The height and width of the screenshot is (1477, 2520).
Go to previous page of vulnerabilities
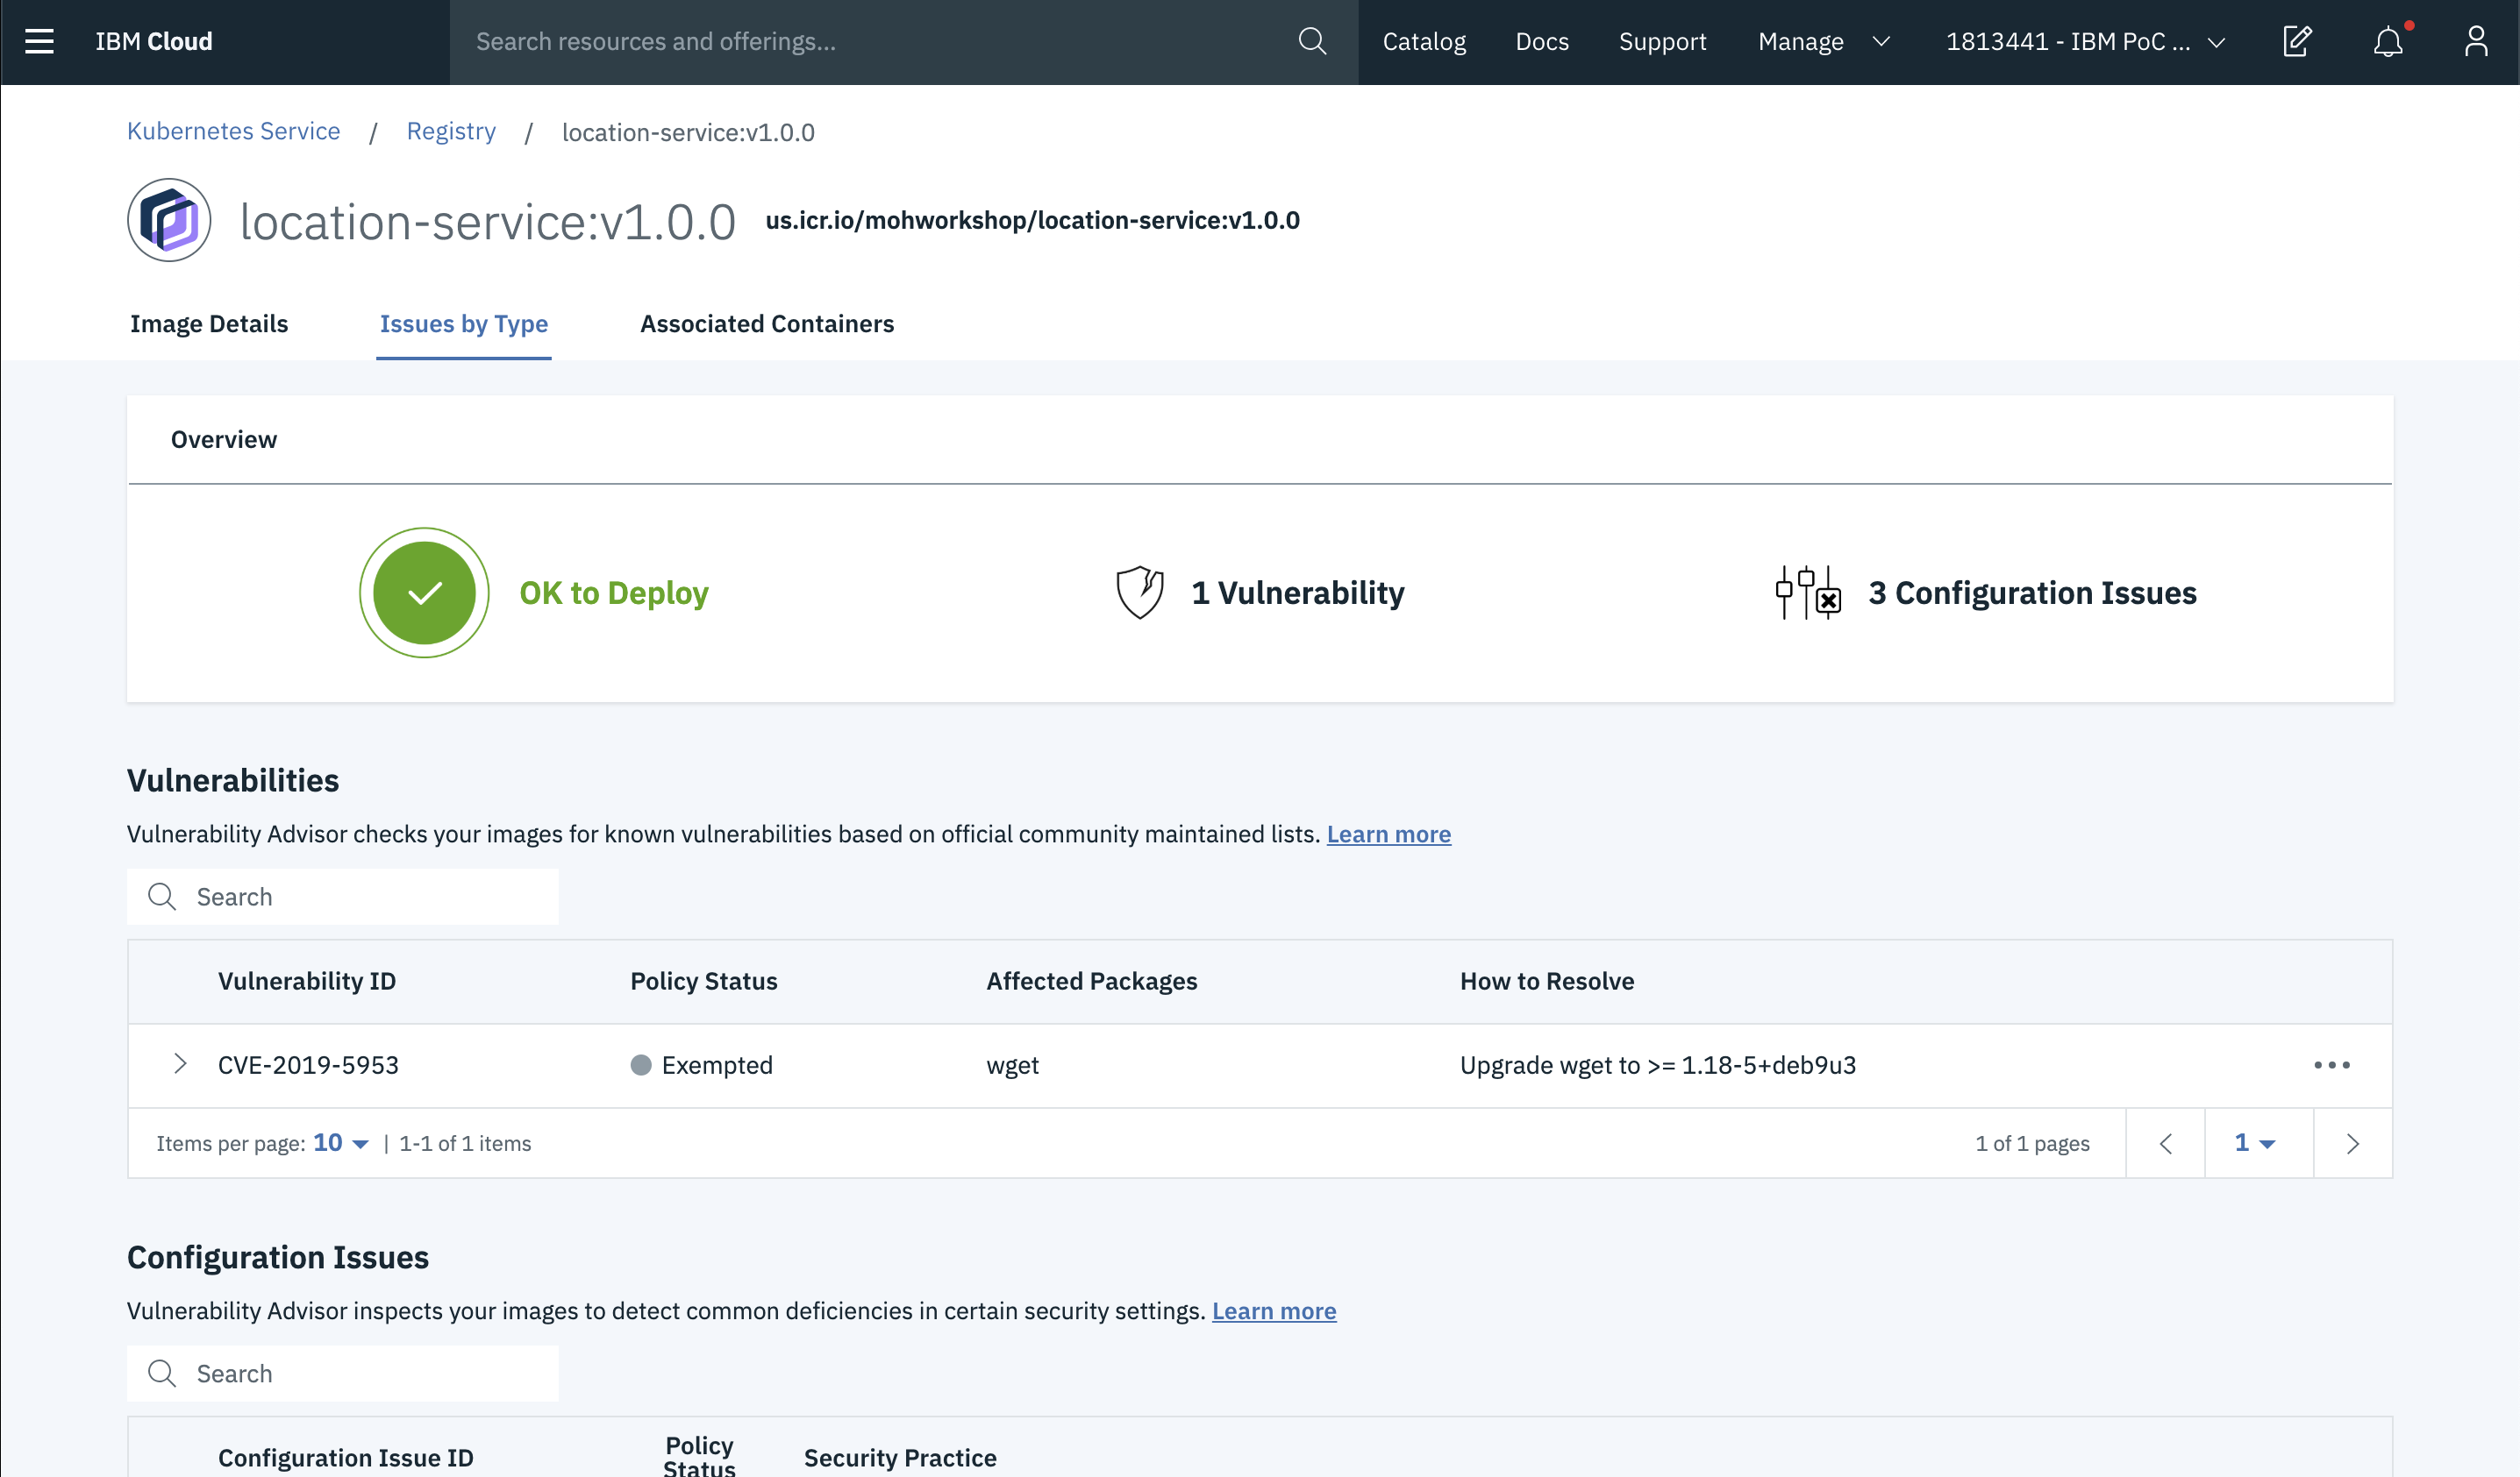tap(2166, 1143)
